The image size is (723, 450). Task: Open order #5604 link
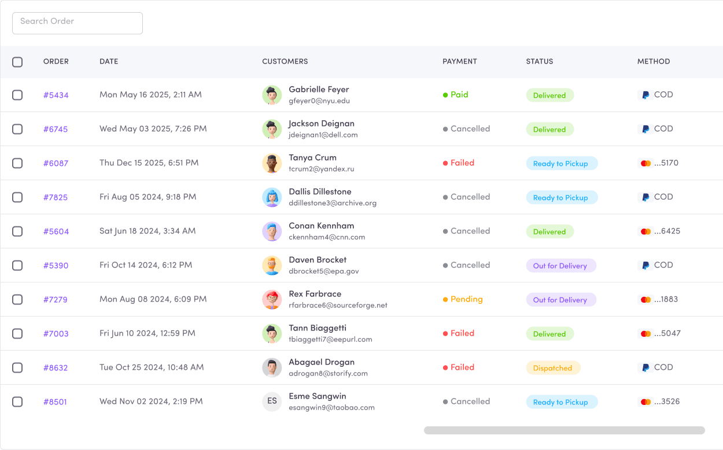click(56, 232)
